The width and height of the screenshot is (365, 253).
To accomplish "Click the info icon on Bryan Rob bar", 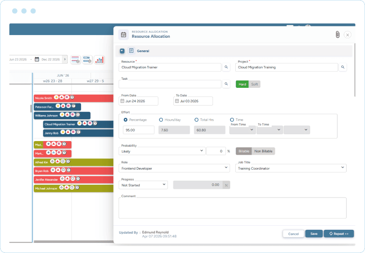I will [x=69, y=170].
